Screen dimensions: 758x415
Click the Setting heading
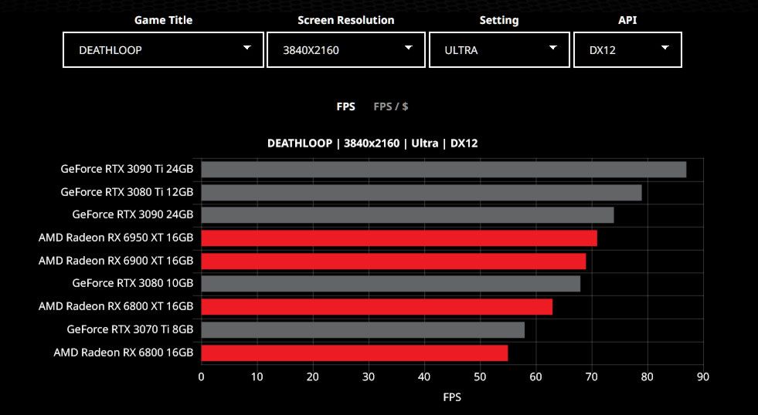pos(499,20)
